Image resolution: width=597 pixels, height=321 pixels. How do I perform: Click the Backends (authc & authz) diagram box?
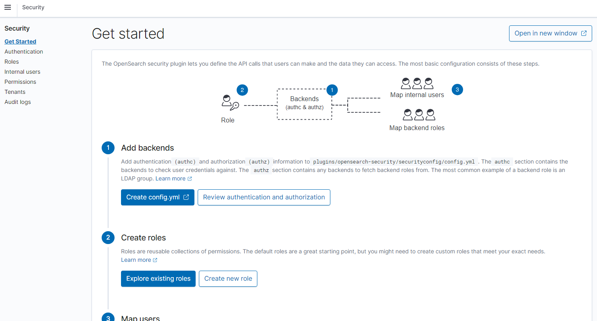[305, 104]
